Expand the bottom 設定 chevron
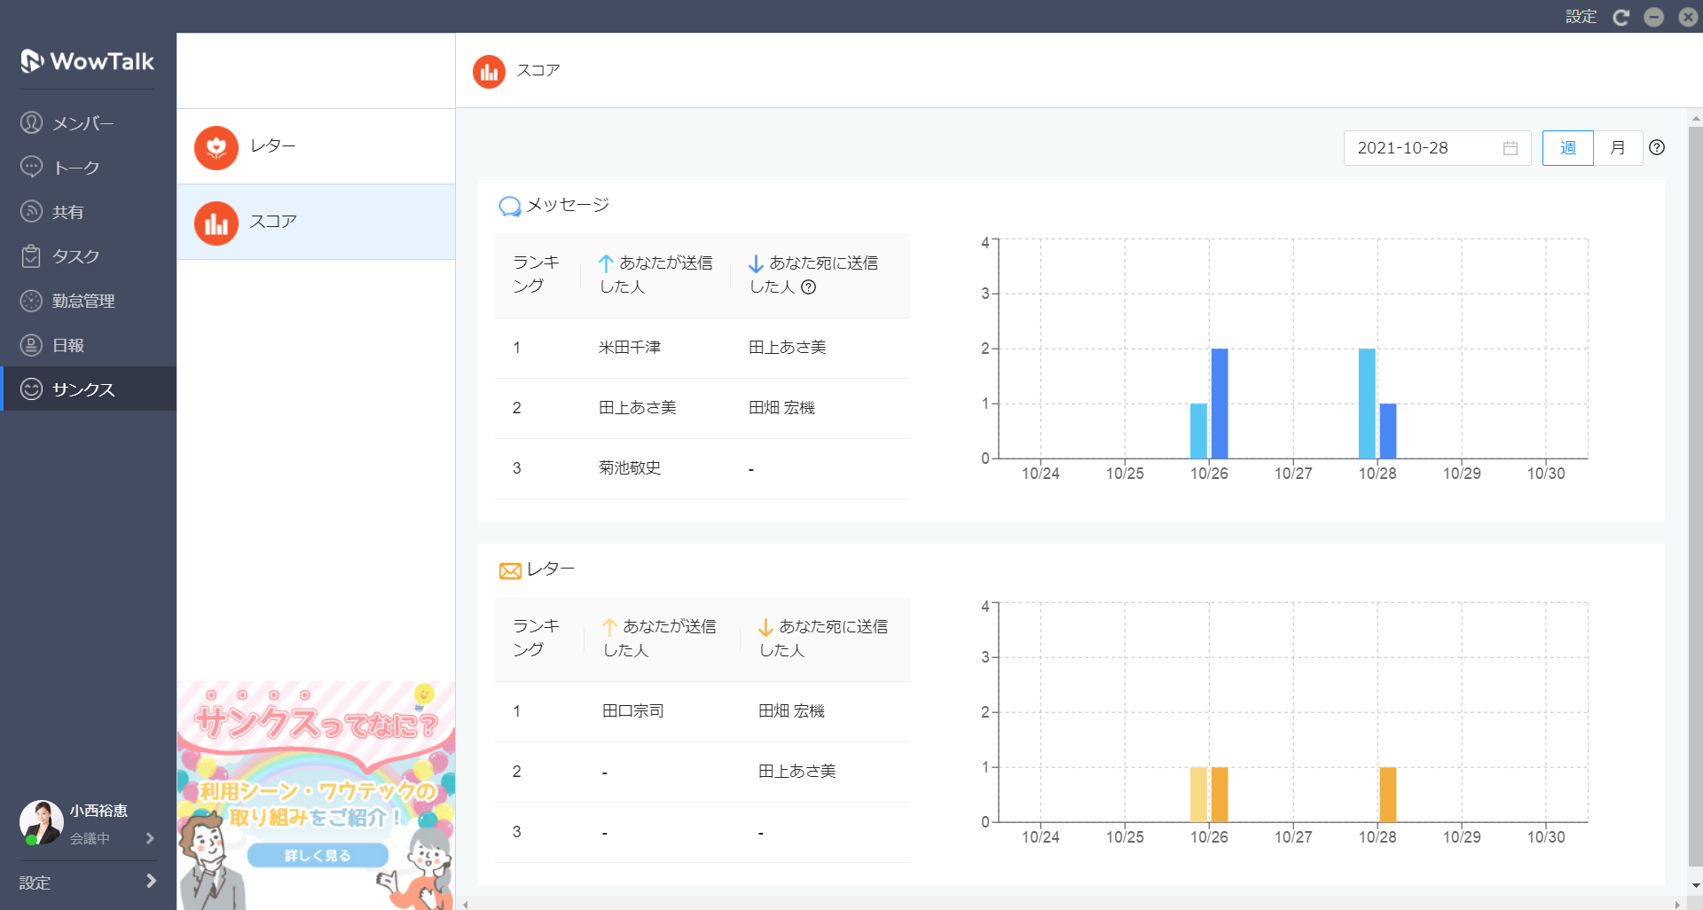Image resolution: width=1703 pixels, height=910 pixels. coord(151,881)
